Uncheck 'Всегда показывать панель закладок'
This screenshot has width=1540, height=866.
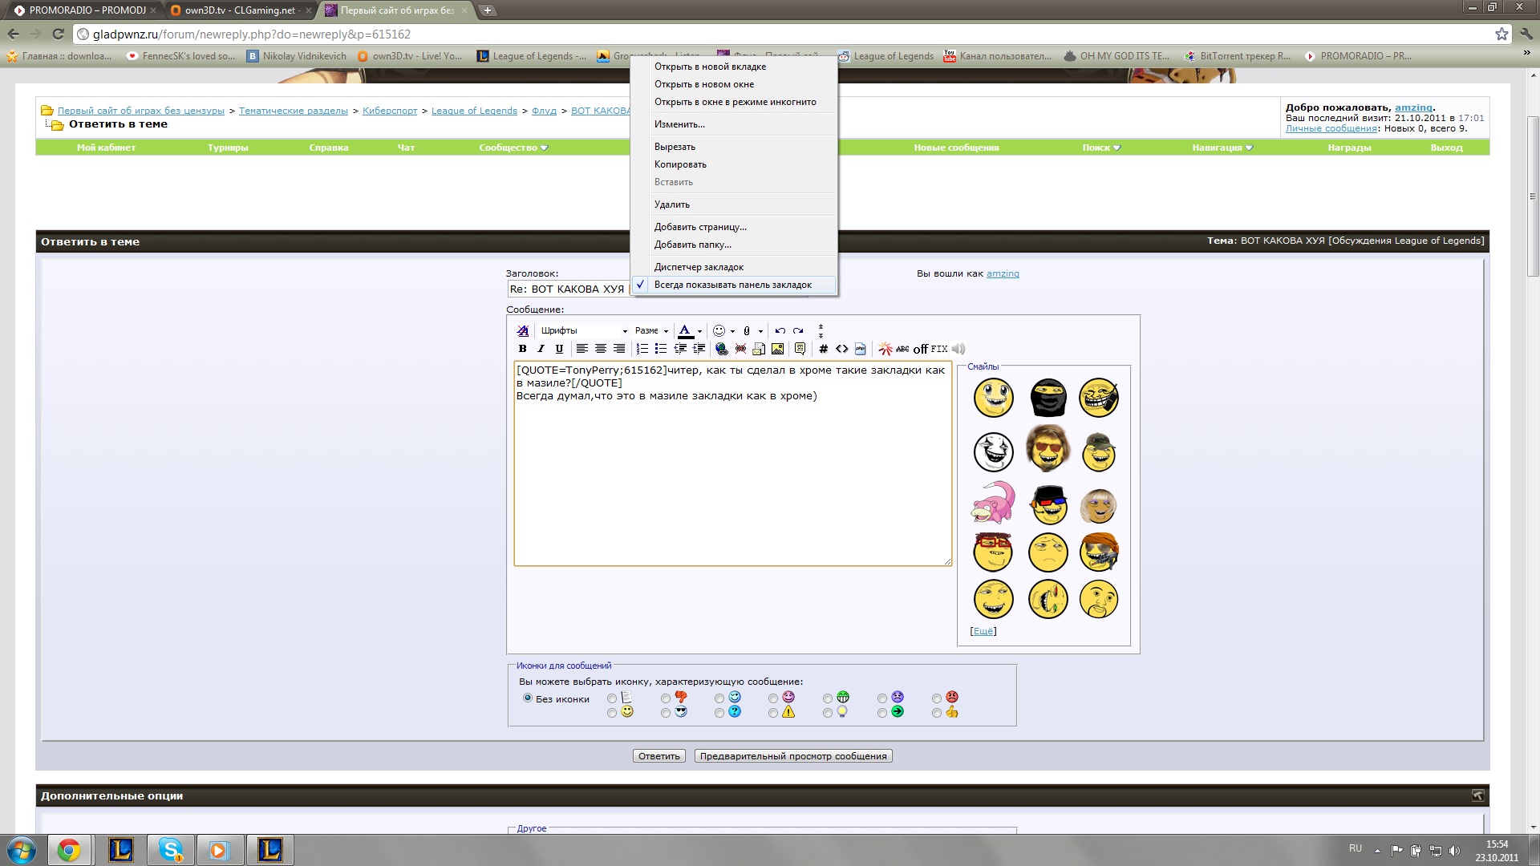click(732, 285)
